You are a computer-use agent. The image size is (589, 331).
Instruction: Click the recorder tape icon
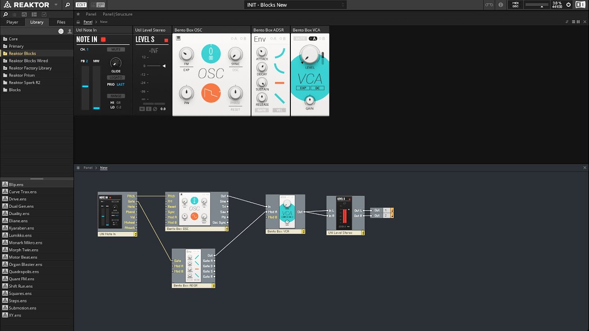pos(490,5)
